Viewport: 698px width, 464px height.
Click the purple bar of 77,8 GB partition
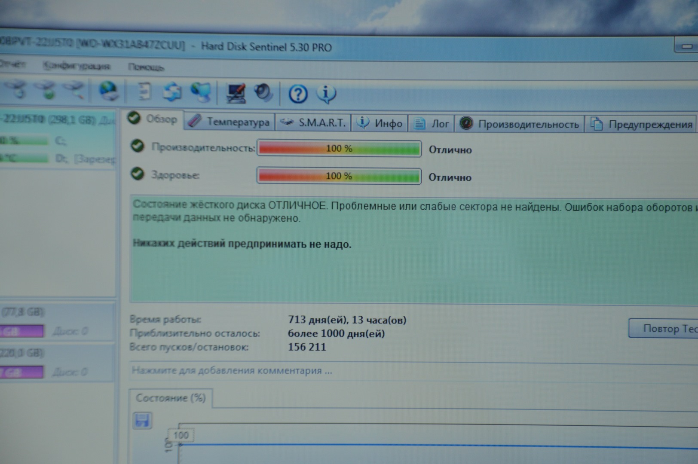[x=21, y=331]
